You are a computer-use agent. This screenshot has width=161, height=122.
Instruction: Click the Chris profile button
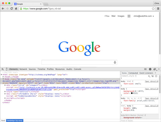(x=157, y=3)
